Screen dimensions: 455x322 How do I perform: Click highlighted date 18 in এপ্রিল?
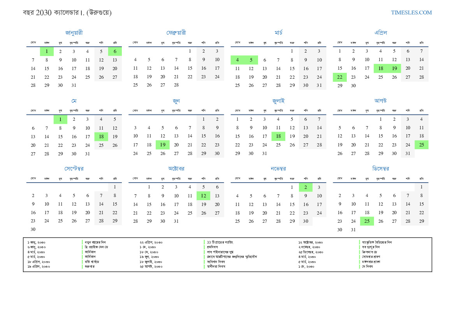380,69
